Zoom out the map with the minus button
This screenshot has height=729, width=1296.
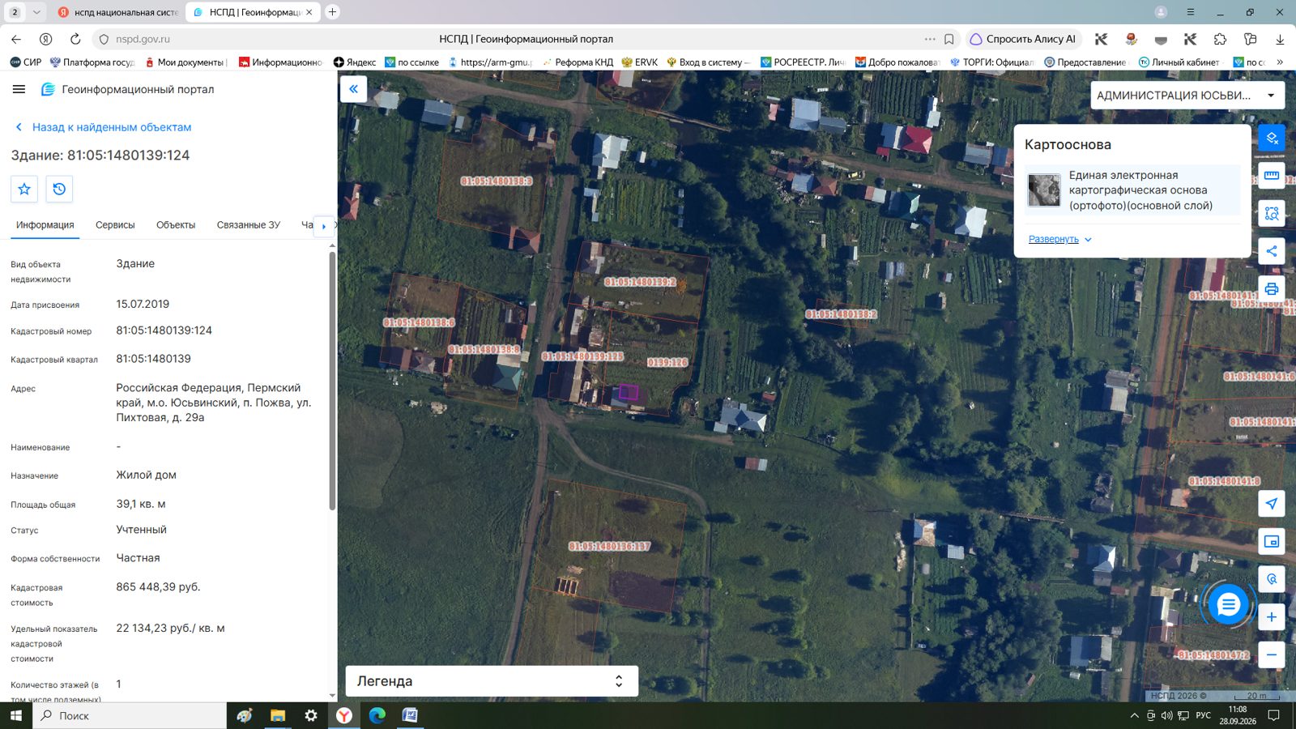coord(1272,654)
